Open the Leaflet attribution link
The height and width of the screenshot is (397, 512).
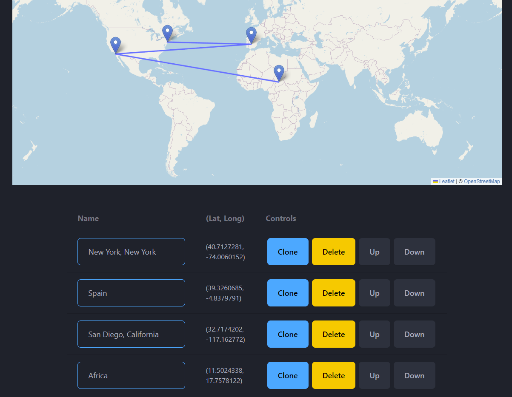click(446, 181)
